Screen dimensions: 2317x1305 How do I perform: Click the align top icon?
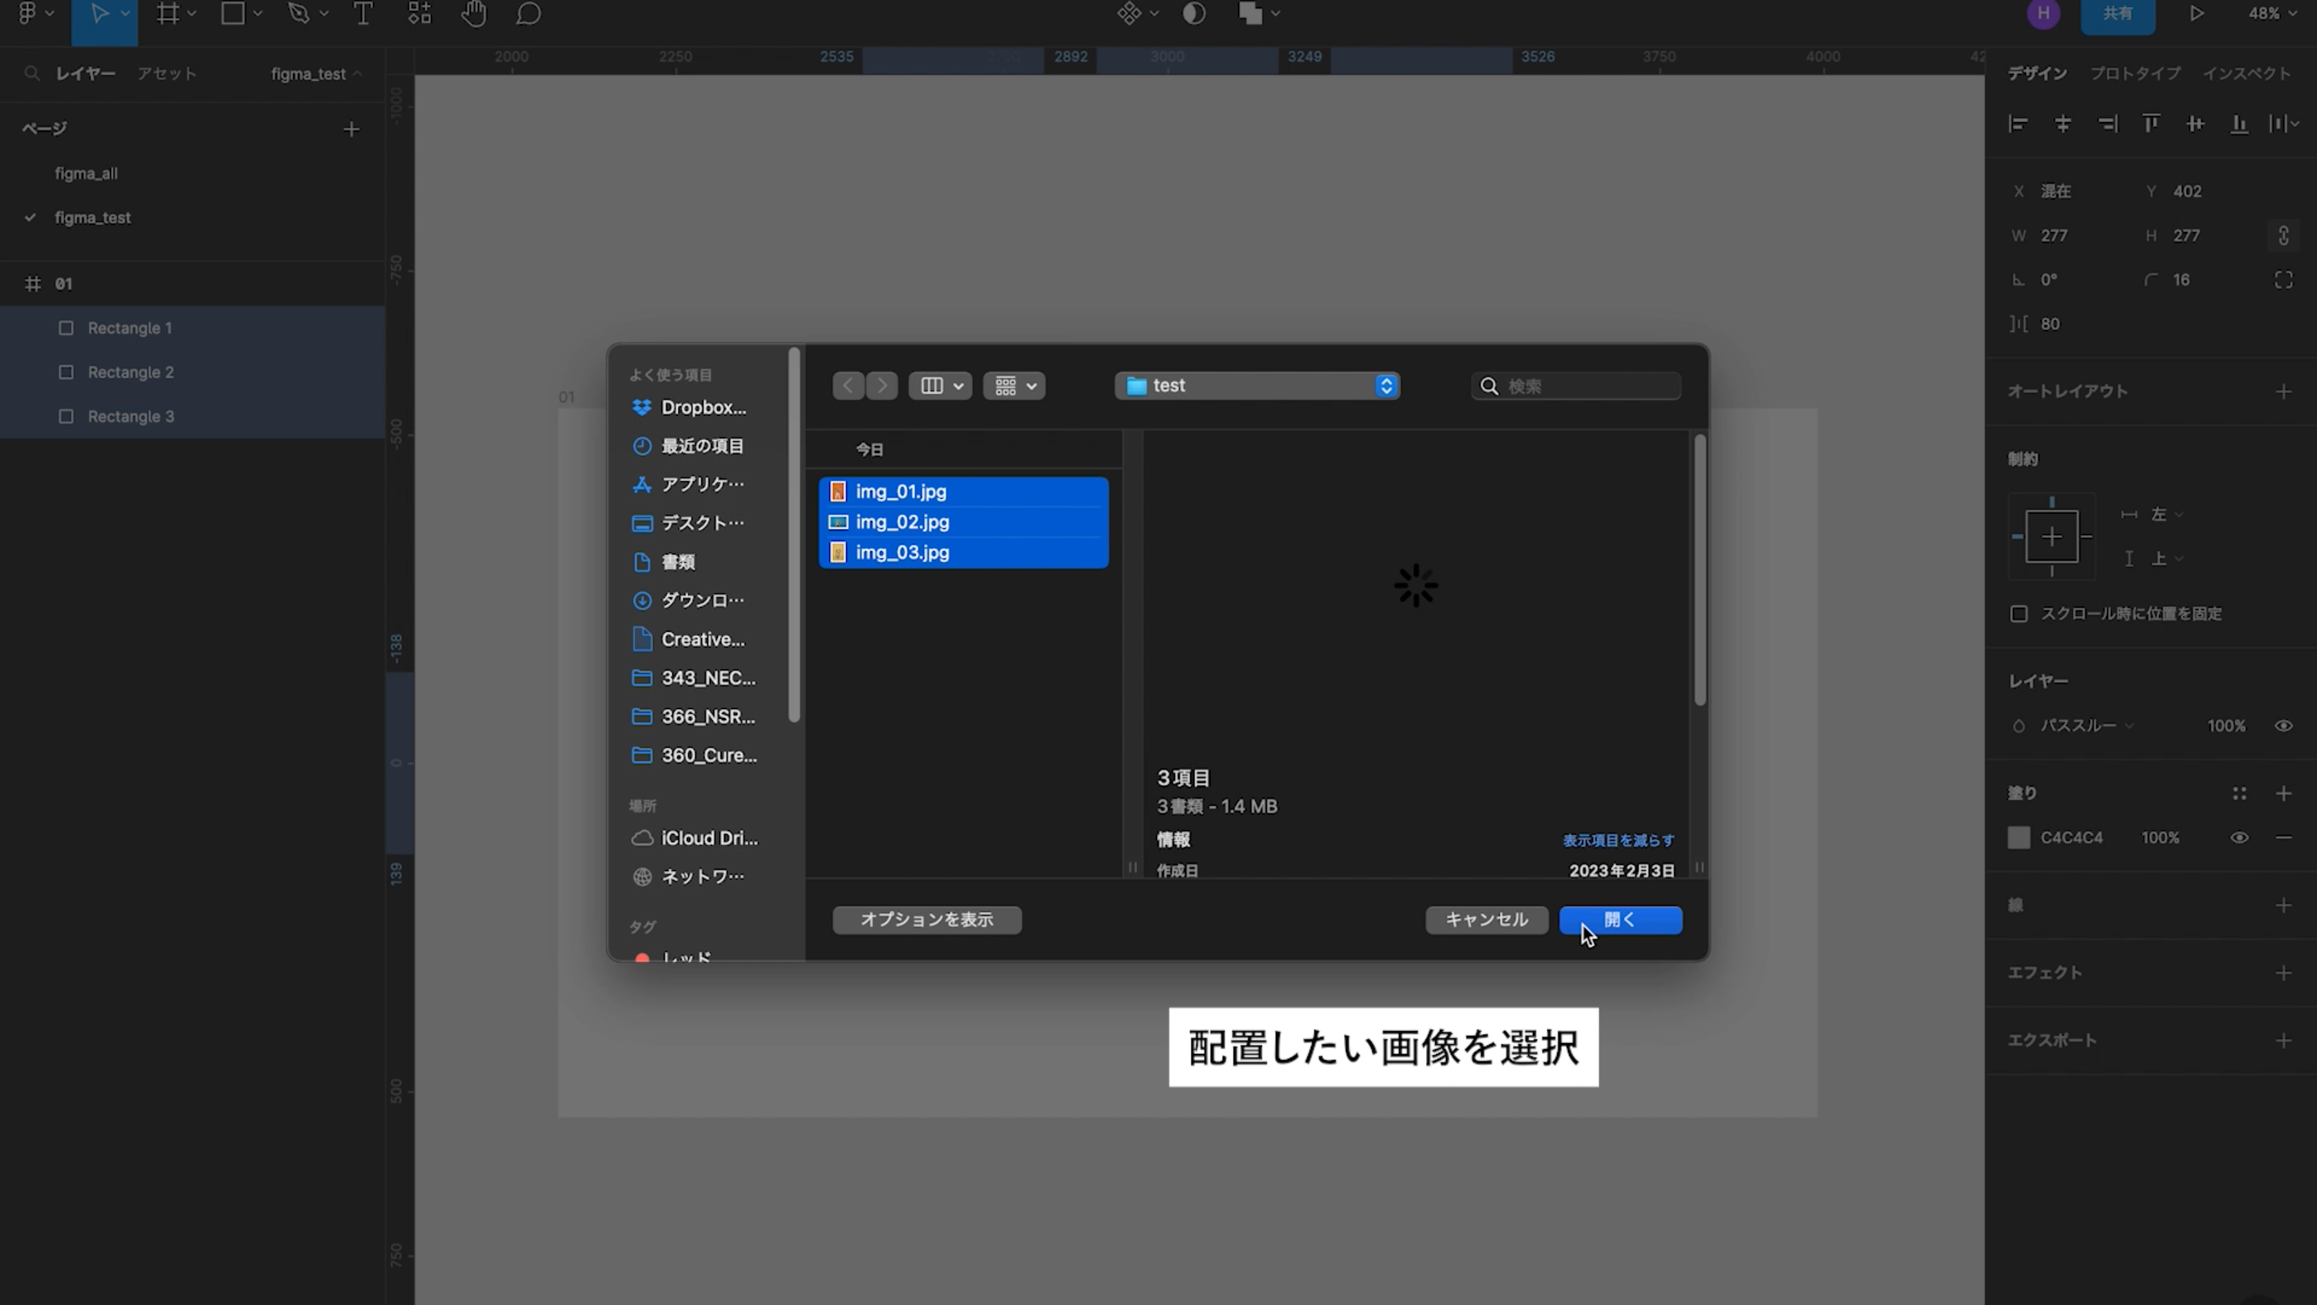2151,124
